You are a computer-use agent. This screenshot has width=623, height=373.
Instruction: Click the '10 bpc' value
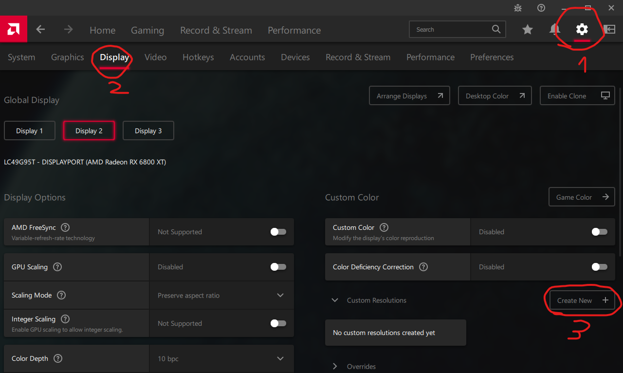168,359
